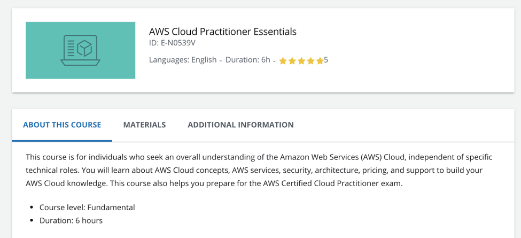The image size is (521, 238).
Task: Click the blue underline beneath About This Course
Action: click(62, 141)
